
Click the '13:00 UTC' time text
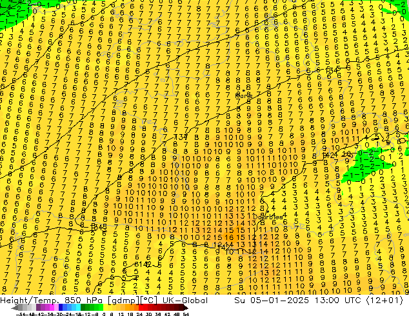(x=339, y=300)
